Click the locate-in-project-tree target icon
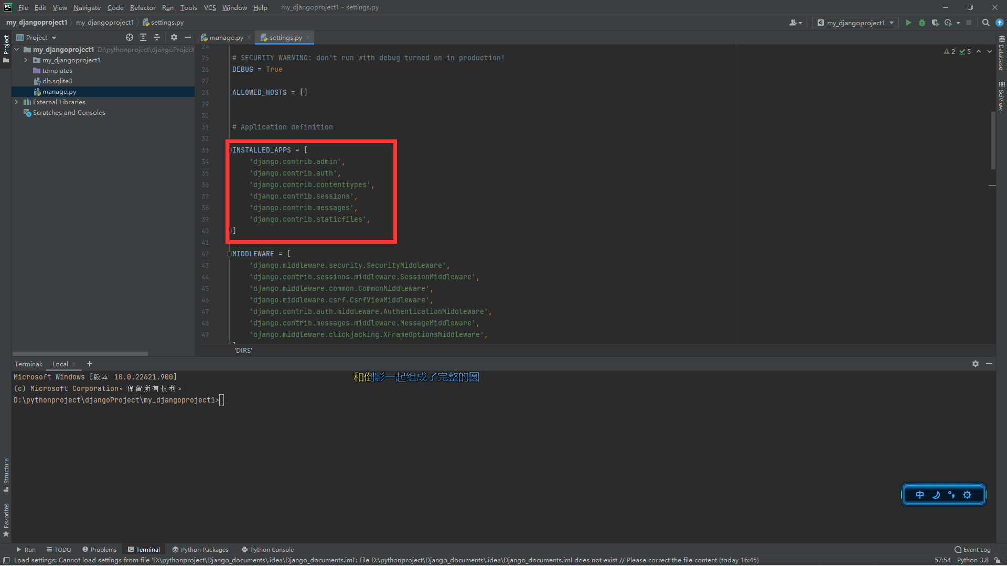Image resolution: width=1007 pixels, height=566 pixels. [x=129, y=37]
